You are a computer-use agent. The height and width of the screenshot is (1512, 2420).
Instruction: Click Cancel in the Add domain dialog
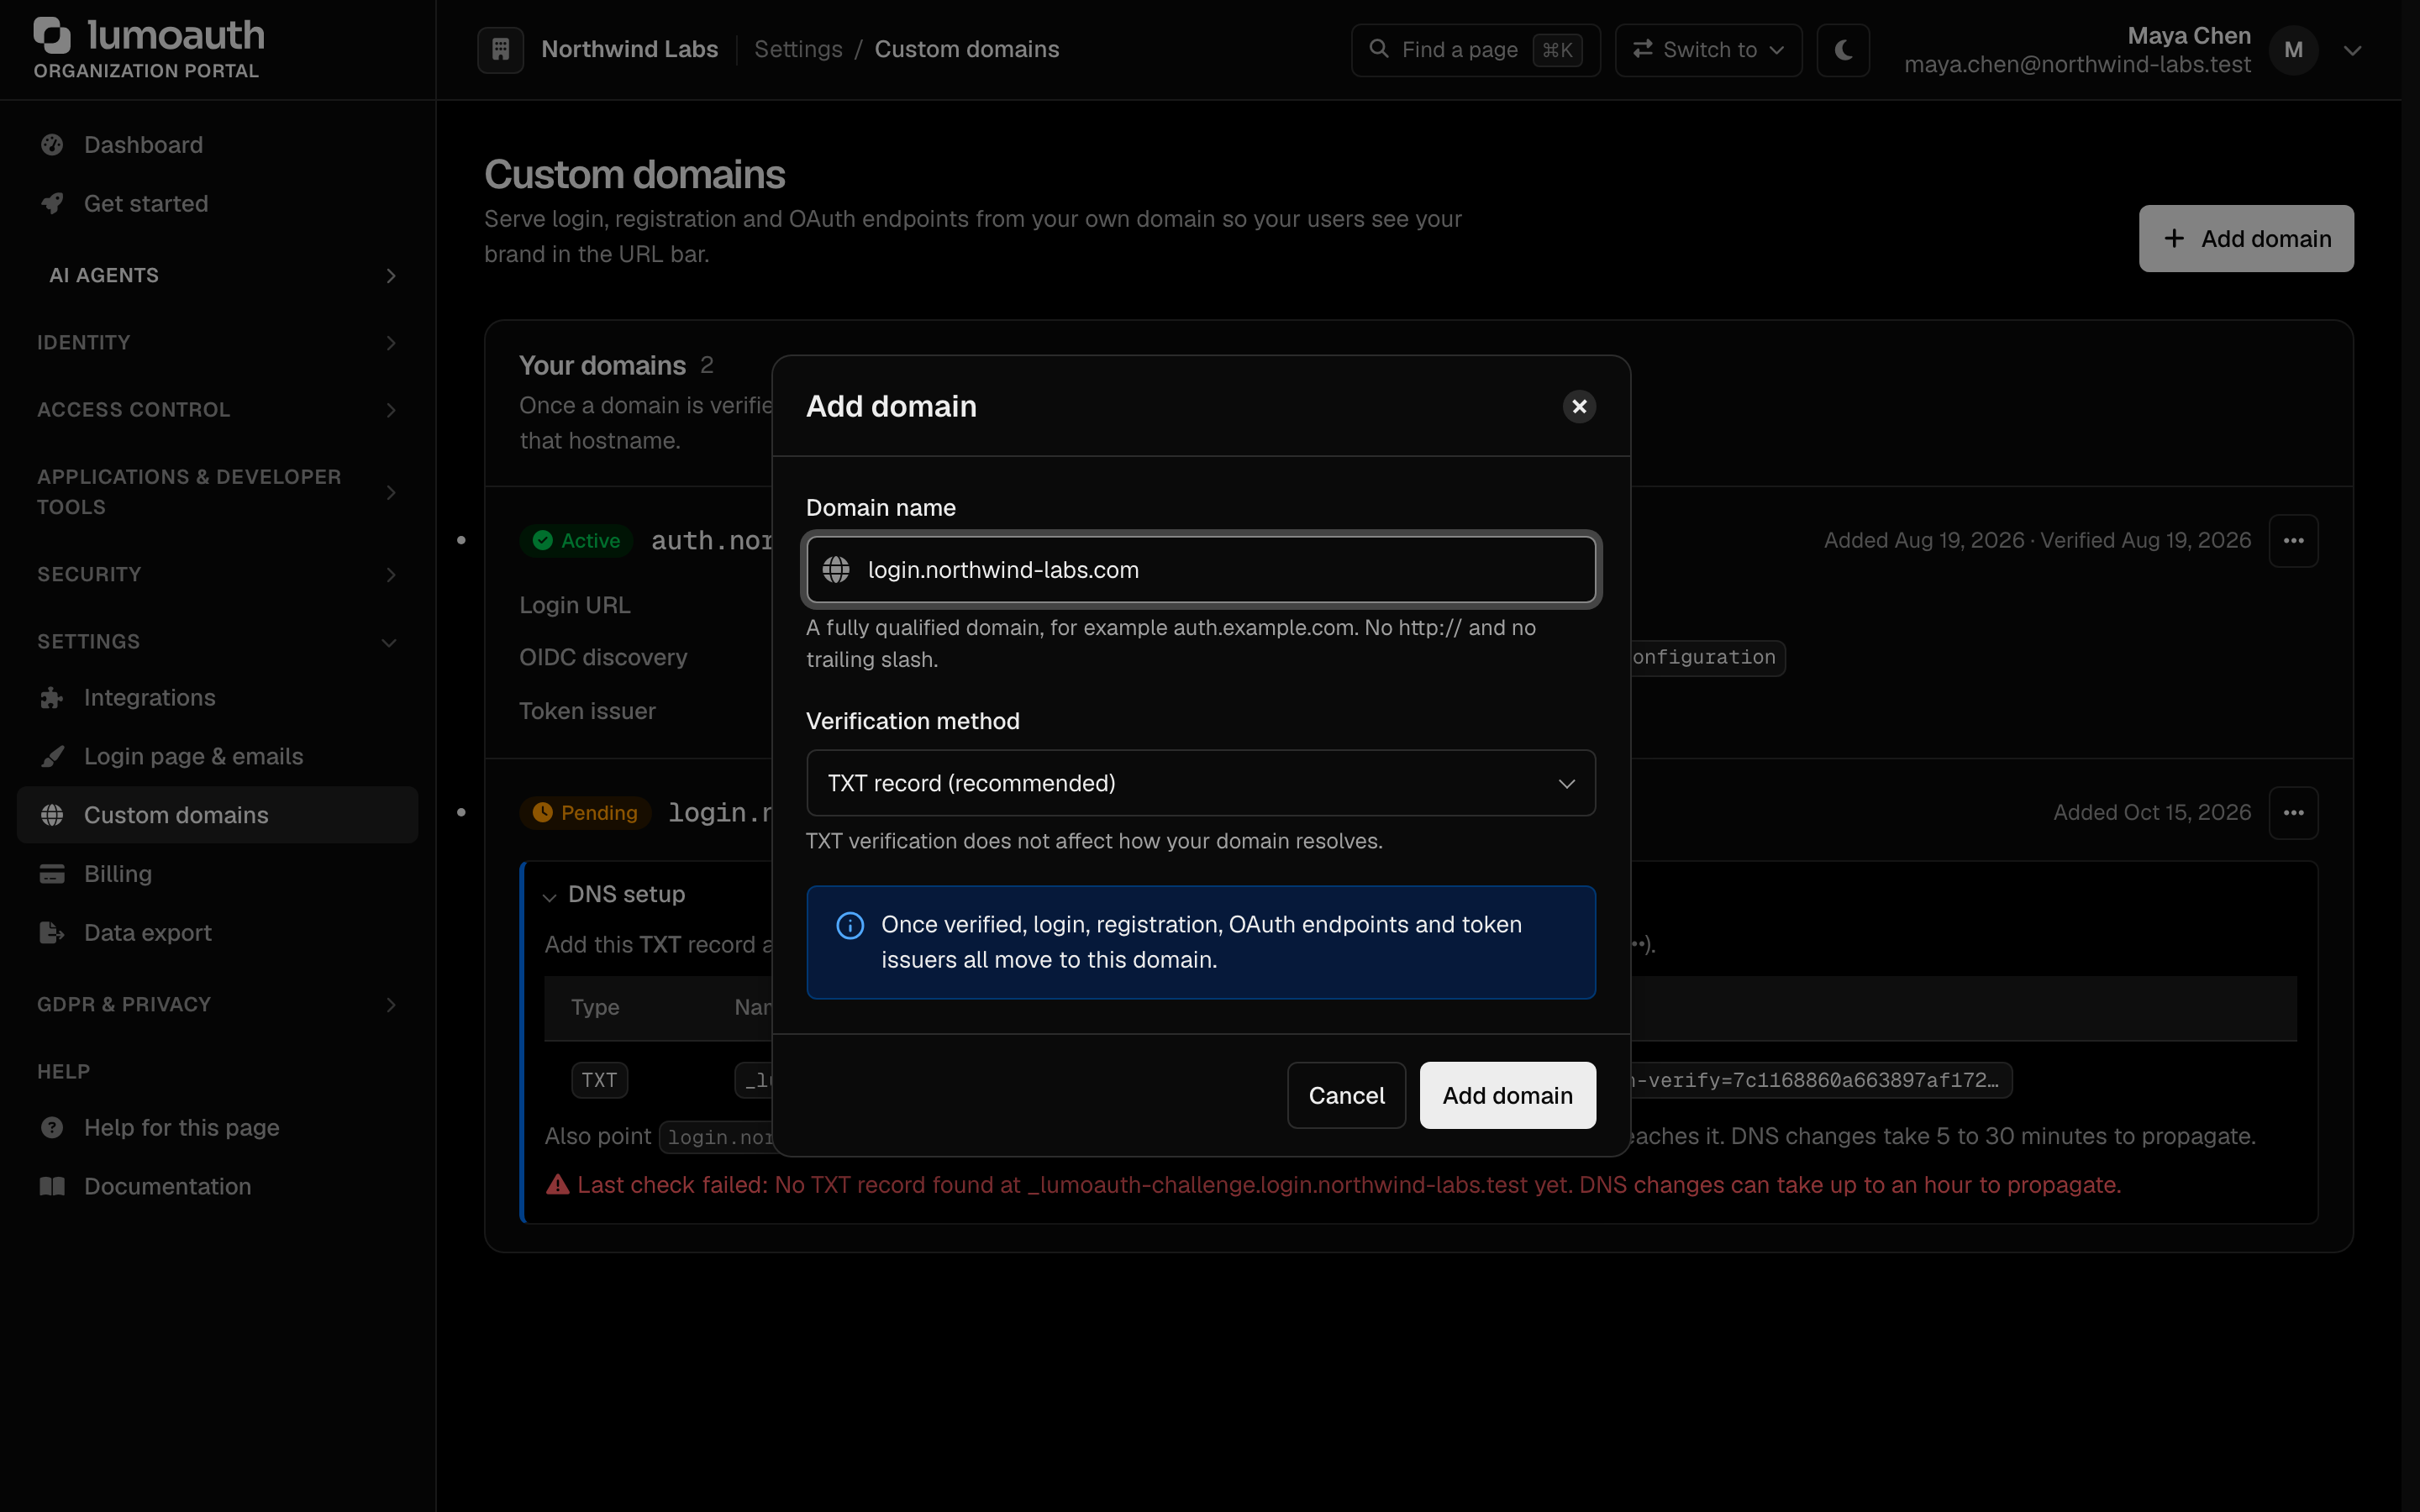click(x=1346, y=1095)
